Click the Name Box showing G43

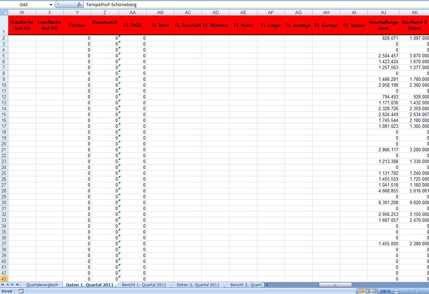[24, 5]
